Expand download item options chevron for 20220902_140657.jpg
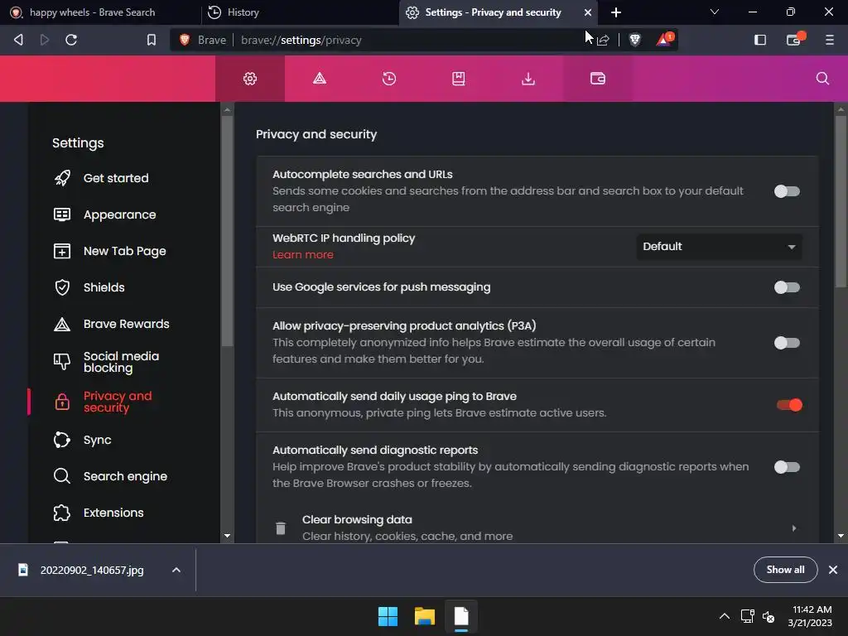Image resolution: width=848 pixels, height=636 pixels. [x=176, y=570]
